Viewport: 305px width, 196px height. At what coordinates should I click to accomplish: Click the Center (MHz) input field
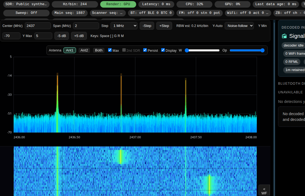tap(38, 26)
